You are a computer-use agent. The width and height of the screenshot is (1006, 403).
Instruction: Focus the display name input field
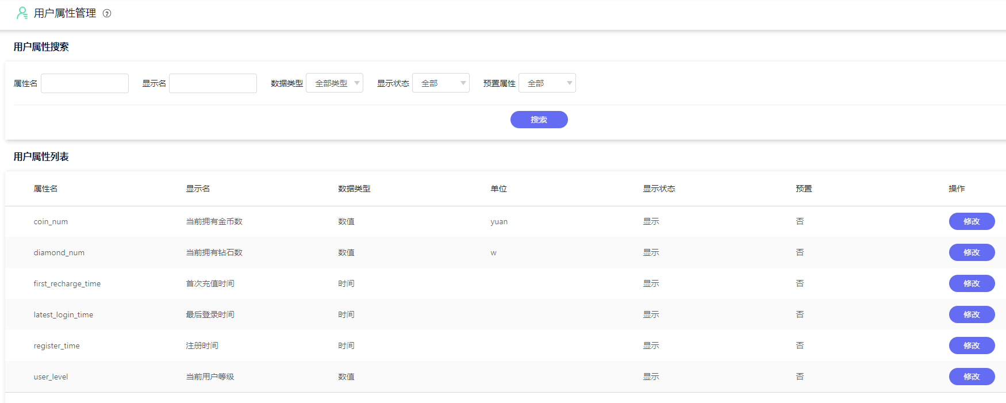click(x=213, y=83)
